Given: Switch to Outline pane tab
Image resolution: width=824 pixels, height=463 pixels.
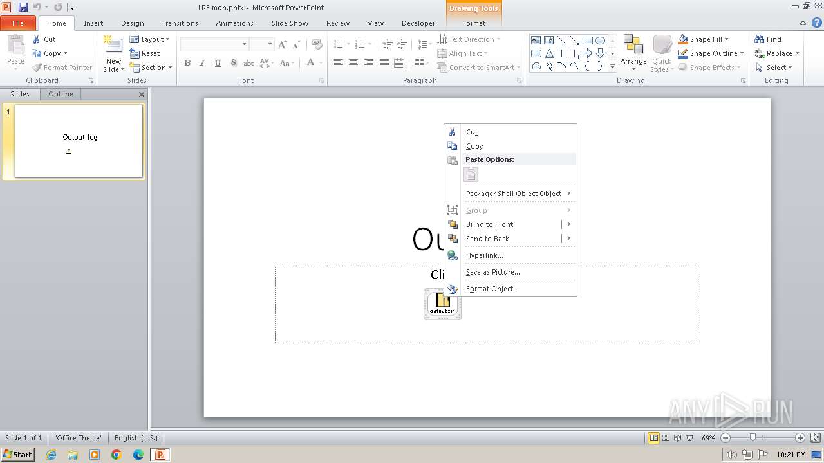Looking at the screenshot, I should (x=61, y=94).
